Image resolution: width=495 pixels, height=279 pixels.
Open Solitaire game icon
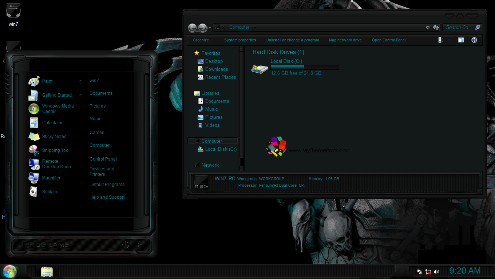coord(33,192)
